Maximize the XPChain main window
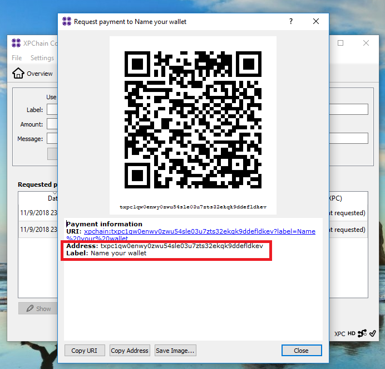Image resolution: width=385 pixels, height=369 pixels. [x=340, y=43]
